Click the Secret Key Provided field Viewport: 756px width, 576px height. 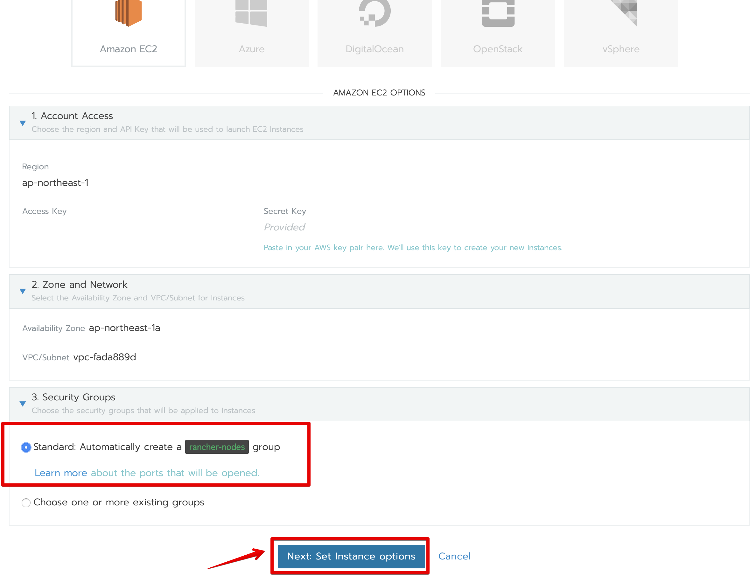click(284, 227)
